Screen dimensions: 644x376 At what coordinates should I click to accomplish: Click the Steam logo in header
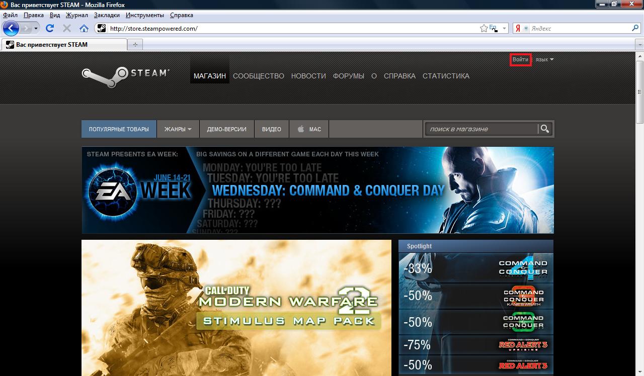click(126, 74)
